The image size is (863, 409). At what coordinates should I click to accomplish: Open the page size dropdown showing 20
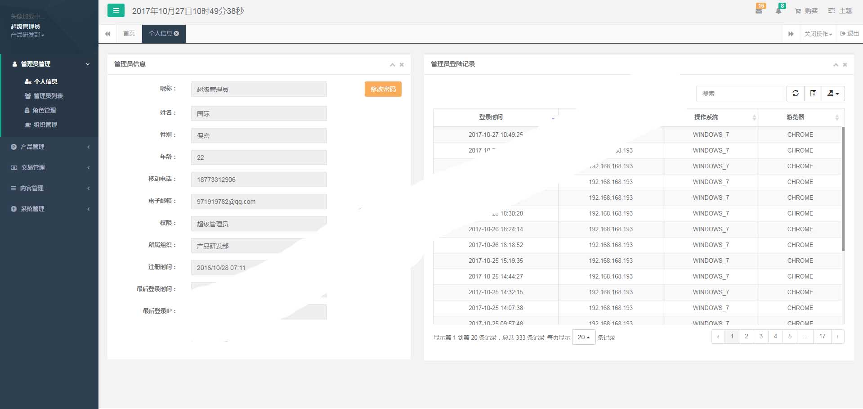pyautogui.click(x=583, y=337)
